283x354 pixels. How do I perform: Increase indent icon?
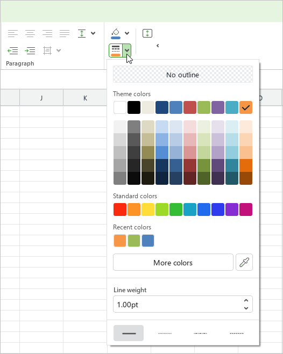pos(30,50)
